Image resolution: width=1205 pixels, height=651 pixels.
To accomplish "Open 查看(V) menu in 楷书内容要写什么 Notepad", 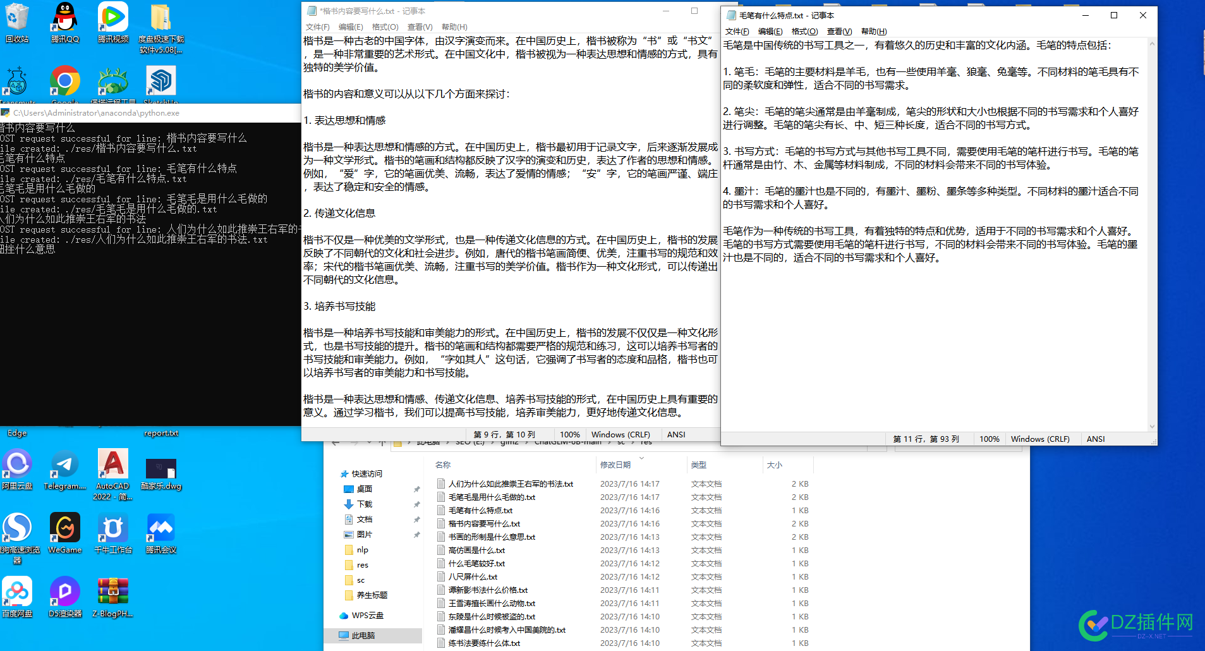I will click(420, 27).
